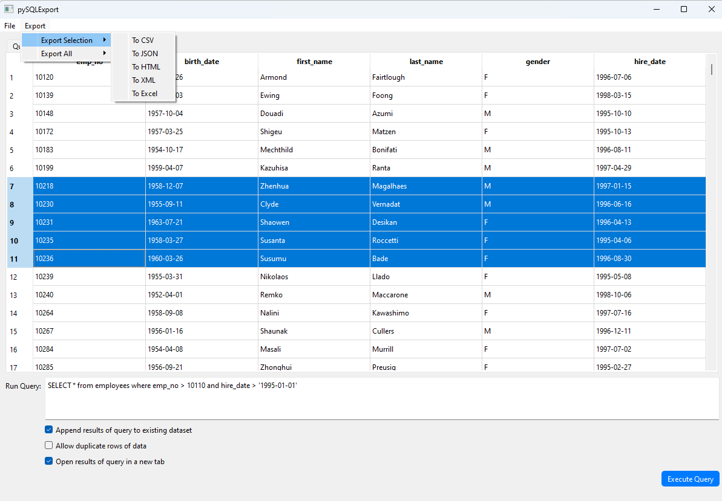Sort by the birth_date column header
The width and height of the screenshot is (722, 501).
tap(202, 62)
